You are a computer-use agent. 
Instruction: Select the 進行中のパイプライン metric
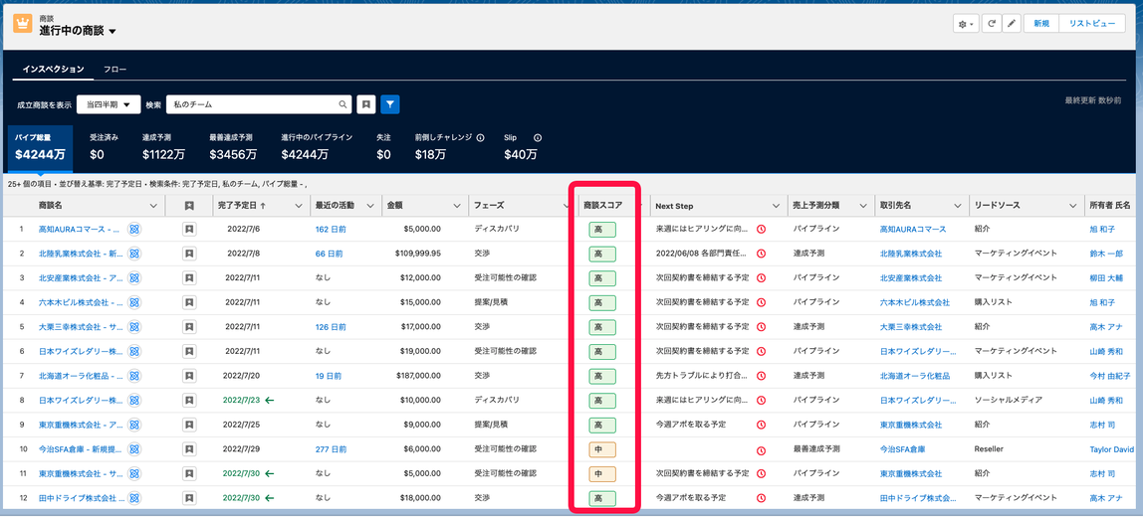317,148
